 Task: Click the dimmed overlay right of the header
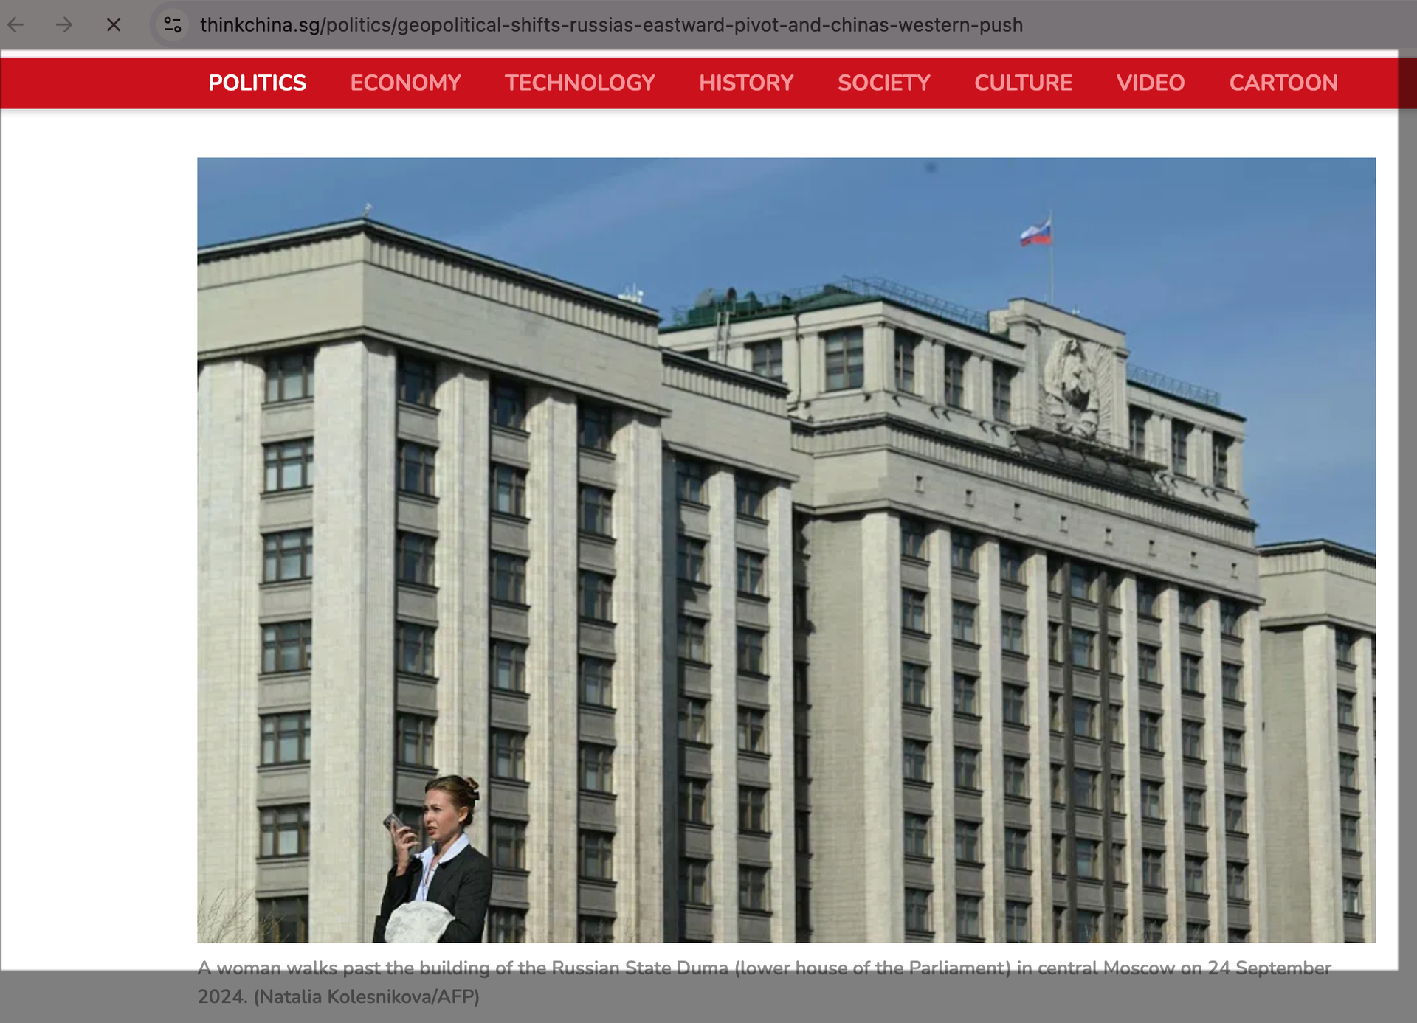(1407, 81)
